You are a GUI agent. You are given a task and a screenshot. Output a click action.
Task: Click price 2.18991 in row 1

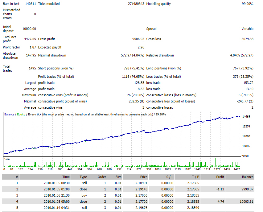[142, 183]
